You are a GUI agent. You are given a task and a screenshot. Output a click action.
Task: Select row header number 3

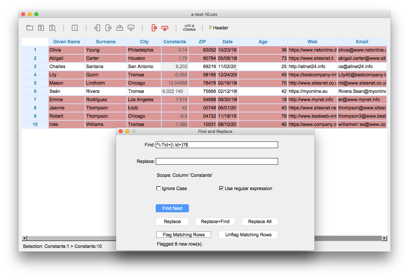click(35, 66)
